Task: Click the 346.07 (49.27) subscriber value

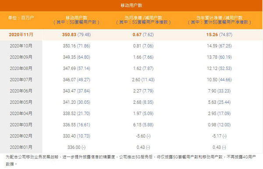Action: pos(76,80)
